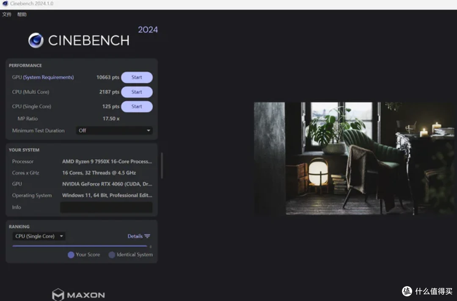
Task: Click the YOUR SYSTEM section header
Action: point(24,150)
